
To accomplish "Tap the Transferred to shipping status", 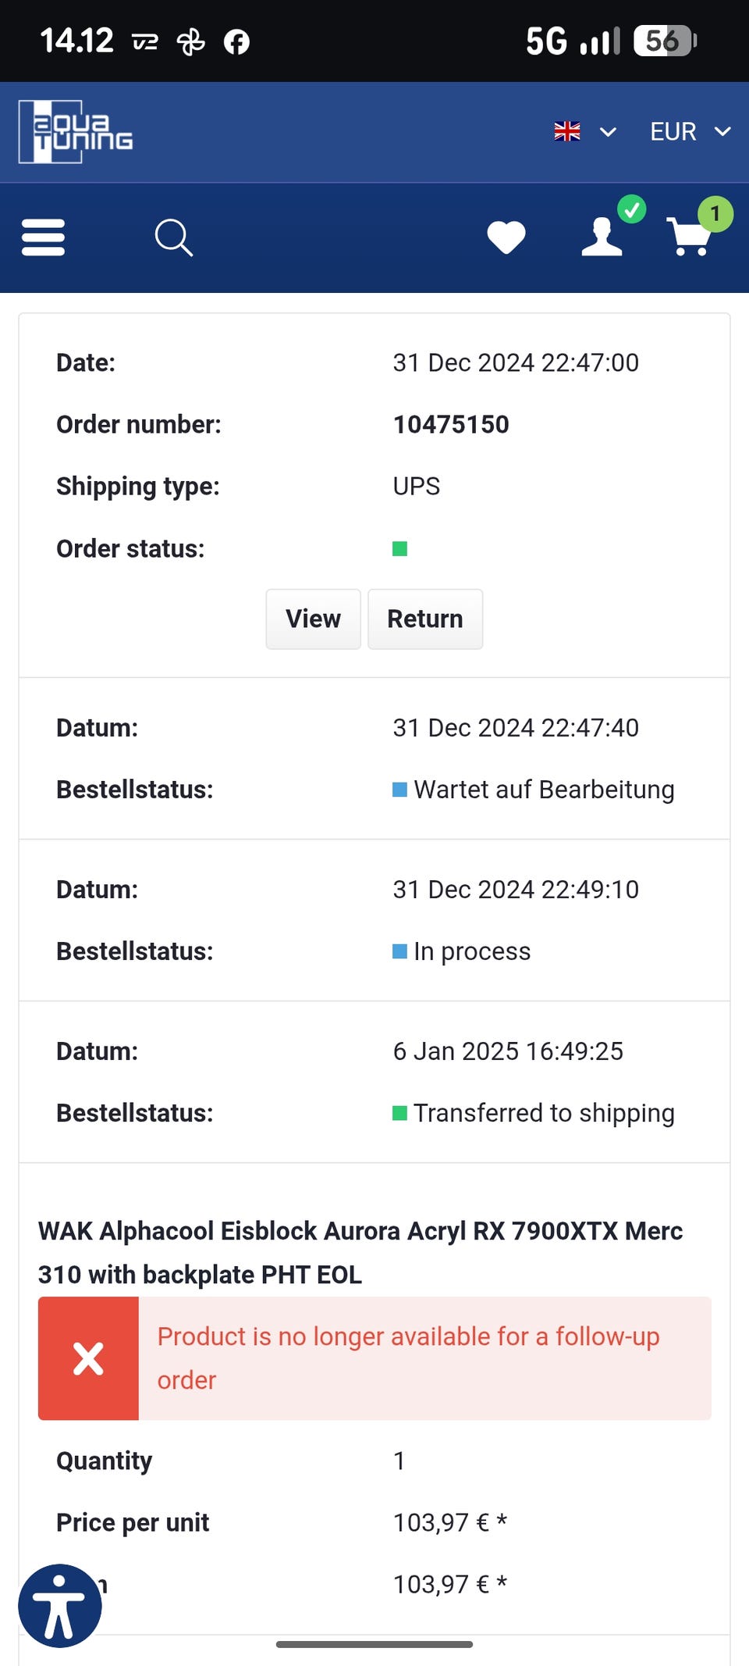I will click(543, 1113).
